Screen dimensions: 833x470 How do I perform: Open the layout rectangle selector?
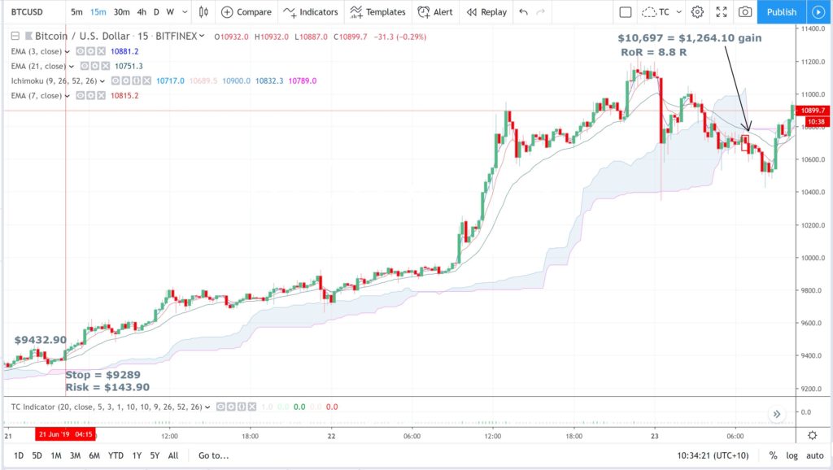626,11
